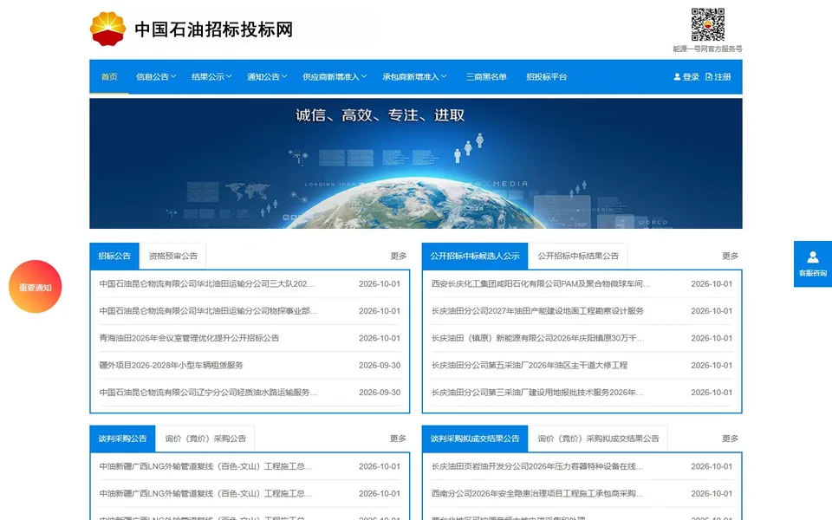Click 更多 in 谈判采购拟成交结果公告 panel
This screenshot has width=832, height=520.
(730, 439)
